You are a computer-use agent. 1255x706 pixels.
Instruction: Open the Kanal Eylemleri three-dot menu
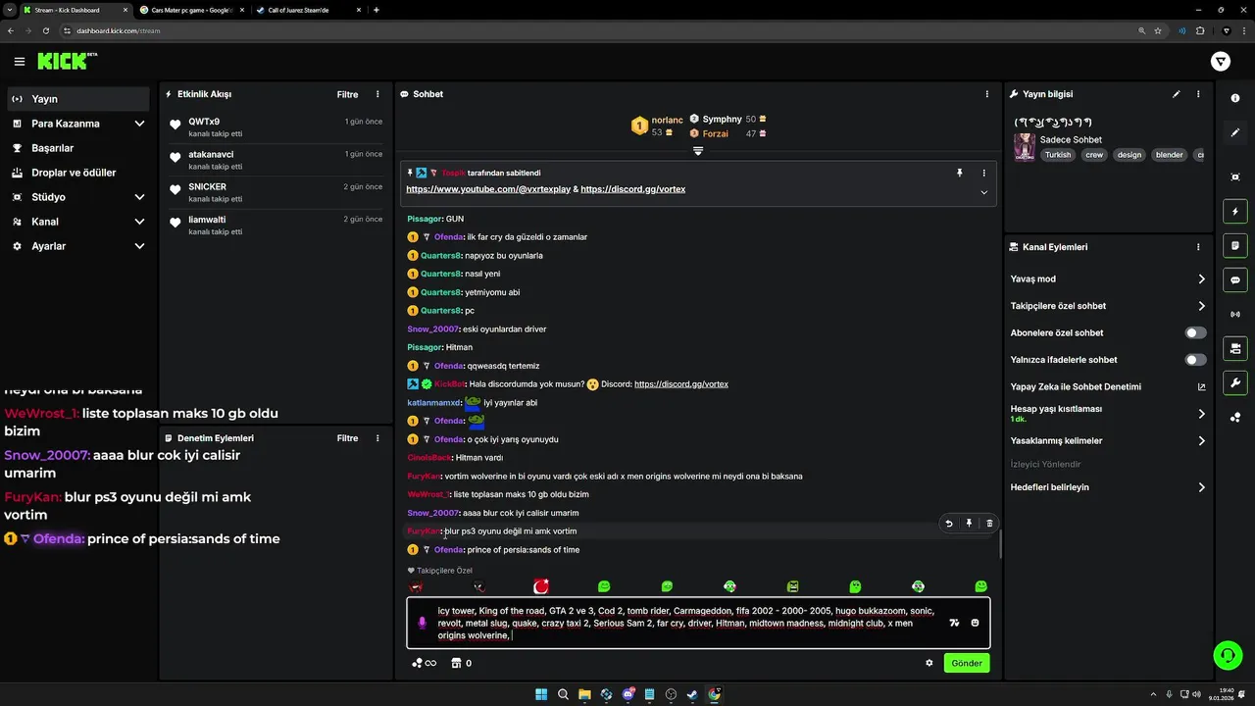(x=1198, y=247)
